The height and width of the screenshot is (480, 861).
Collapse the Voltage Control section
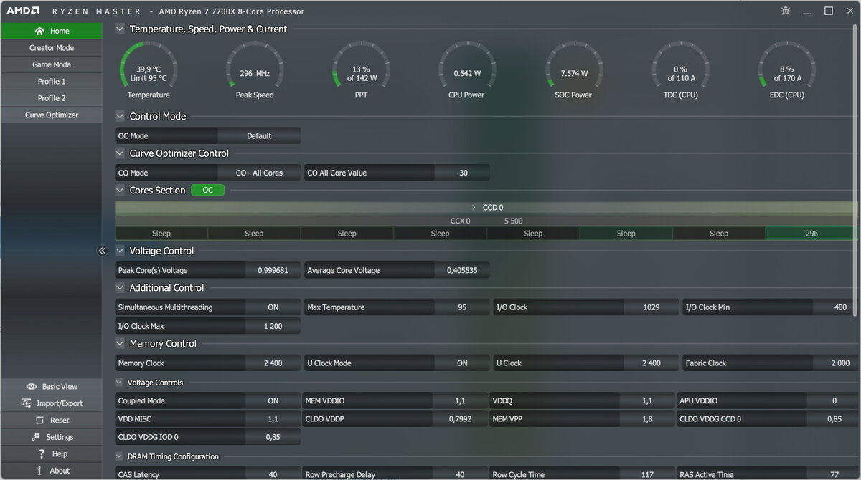[120, 251]
